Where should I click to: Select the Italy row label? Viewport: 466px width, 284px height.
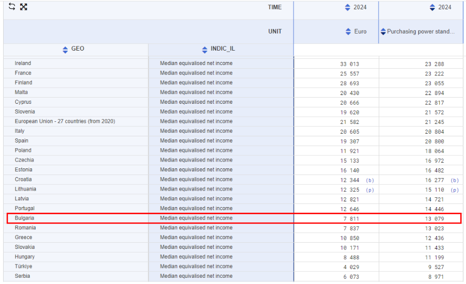tap(20, 131)
